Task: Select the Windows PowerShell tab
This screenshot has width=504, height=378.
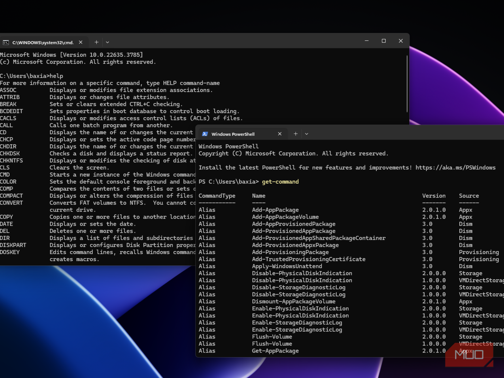Action: (233, 134)
